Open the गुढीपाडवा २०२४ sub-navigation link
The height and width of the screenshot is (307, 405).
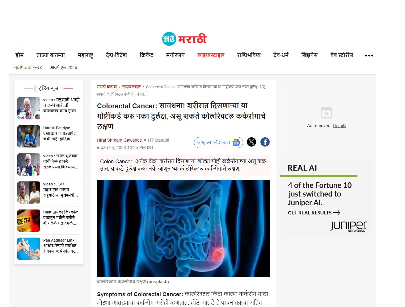[28, 68]
